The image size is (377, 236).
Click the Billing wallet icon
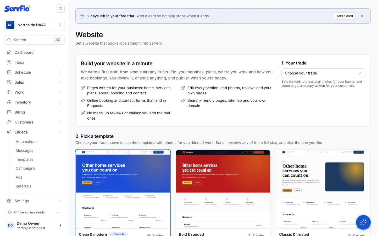coord(9,112)
